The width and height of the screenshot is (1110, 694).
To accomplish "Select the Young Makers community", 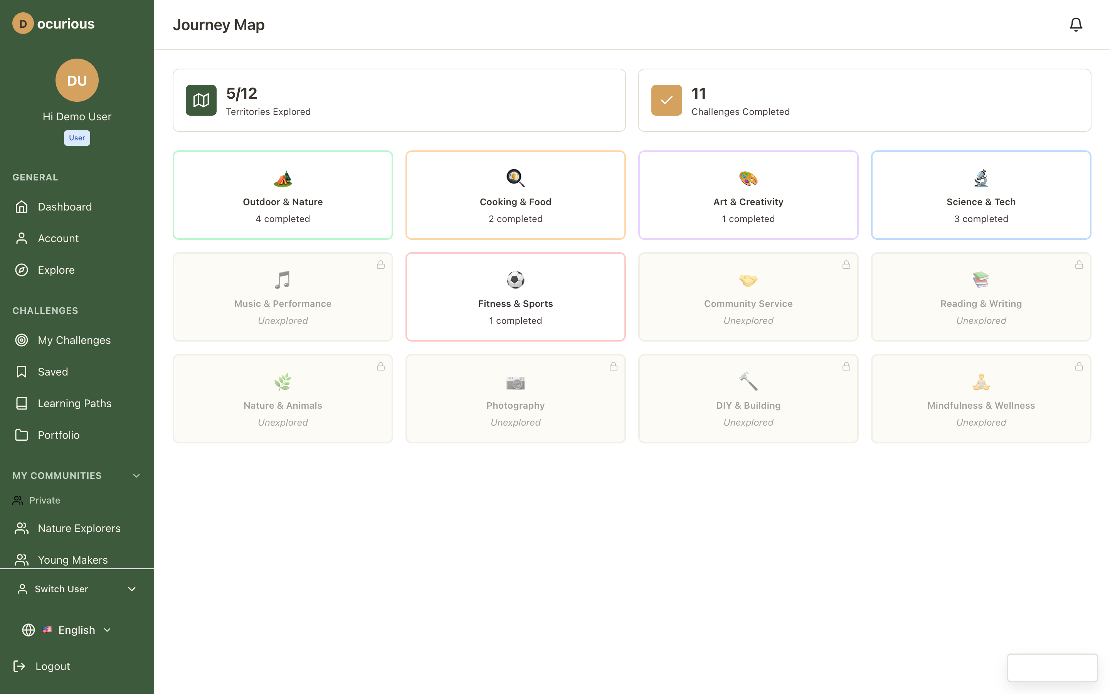I will pyautogui.click(x=73, y=559).
